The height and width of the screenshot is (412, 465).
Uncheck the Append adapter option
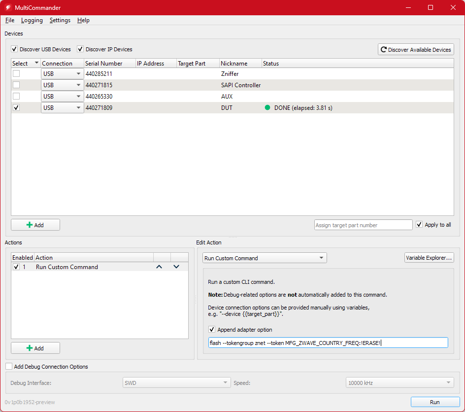pyautogui.click(x=212, y=329)
